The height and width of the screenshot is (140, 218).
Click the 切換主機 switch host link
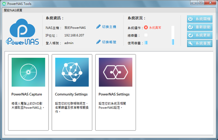(x=109, y=27)
